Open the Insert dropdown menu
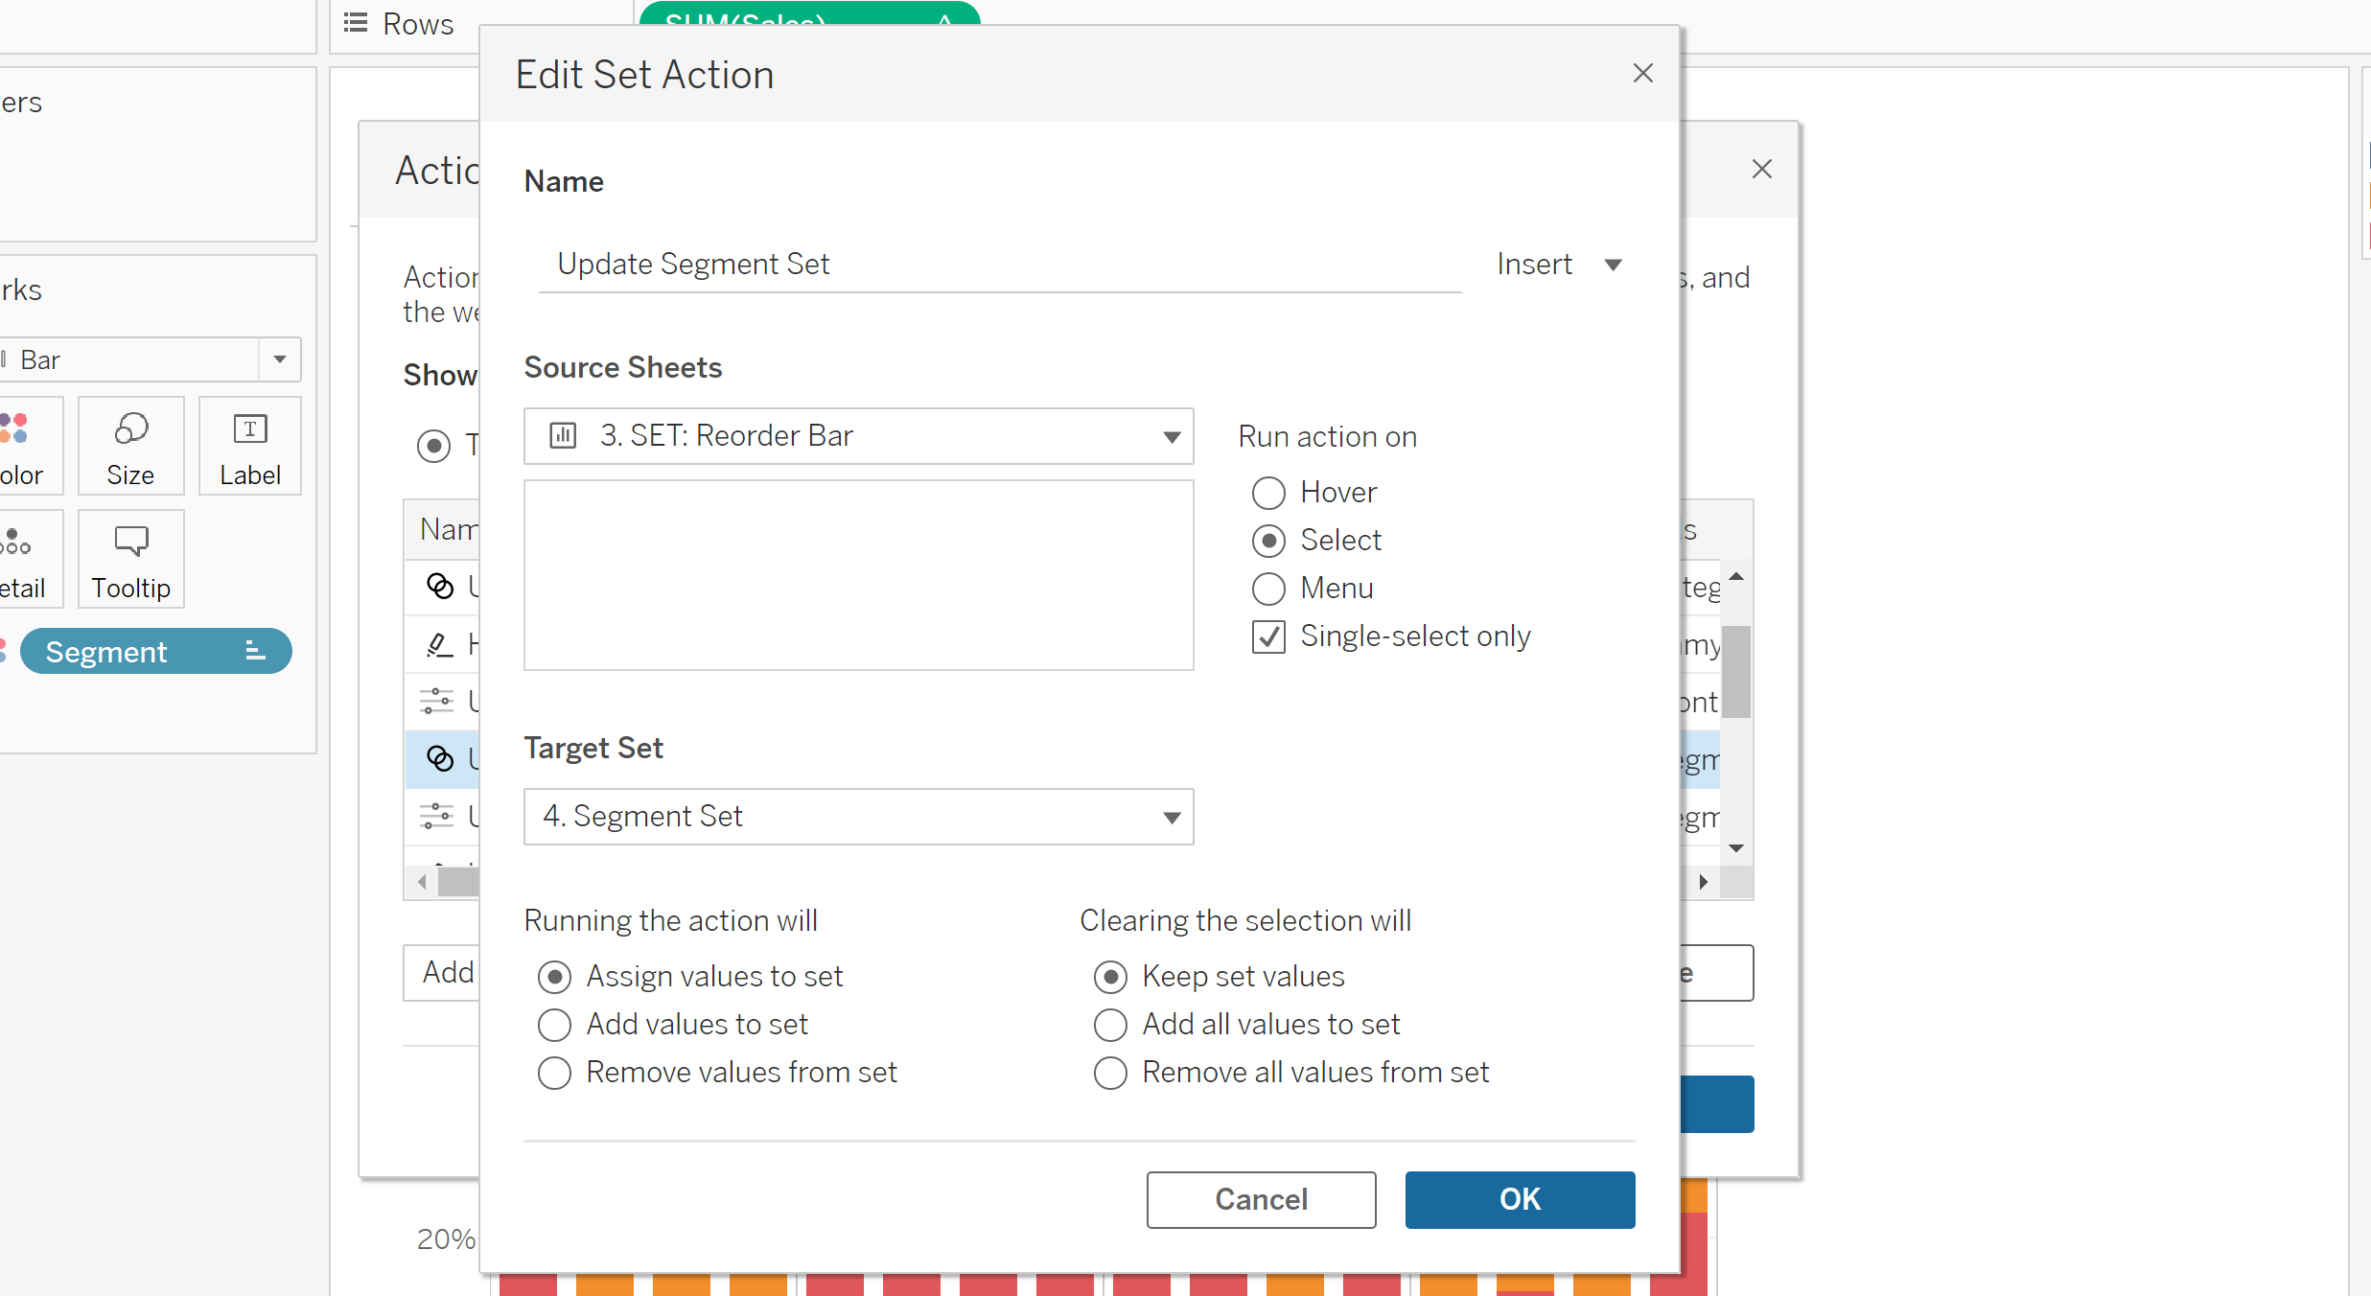 pyautogui.click(x=1560, y=265)
